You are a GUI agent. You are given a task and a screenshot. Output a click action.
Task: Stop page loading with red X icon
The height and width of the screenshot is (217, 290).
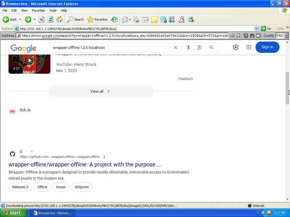pyautogui.click(x=41, y=19)
